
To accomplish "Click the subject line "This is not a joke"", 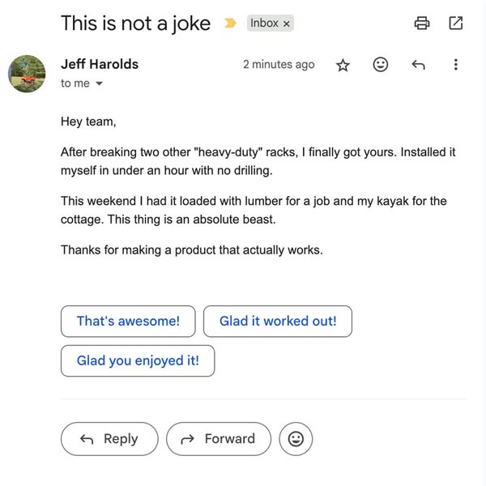I will [135, 23].
